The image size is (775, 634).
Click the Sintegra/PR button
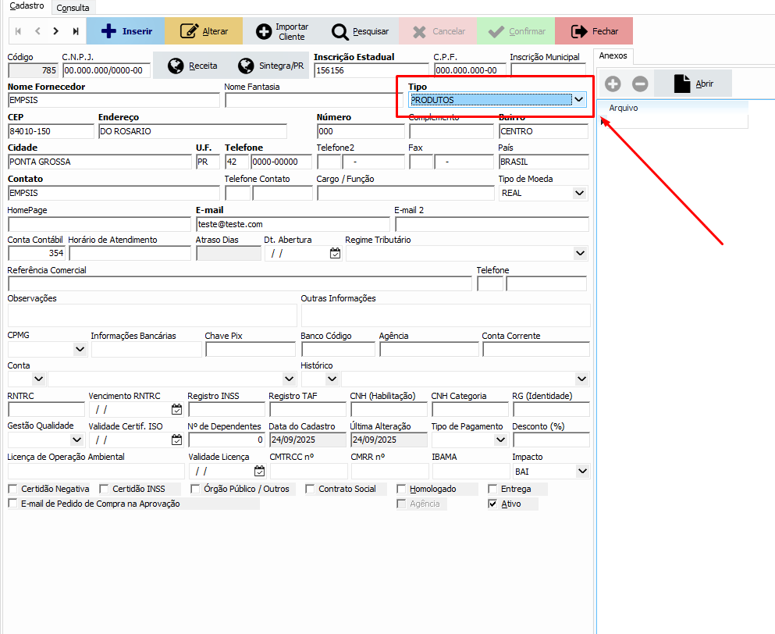click(272, 66)
